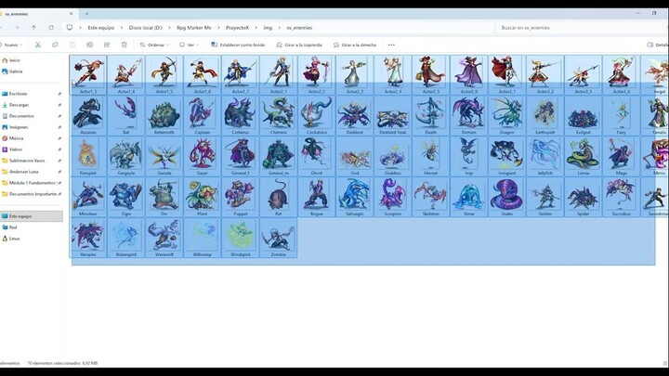Click Disco local (D:) breadcrumb
This screenshot has height=376, width=669.
146,28
